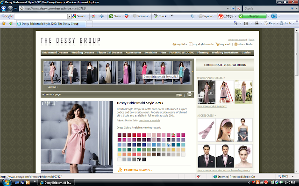Click the RSS feeds icon in the command bar
This screenshot has height=186, width=299.
point(246,23)
